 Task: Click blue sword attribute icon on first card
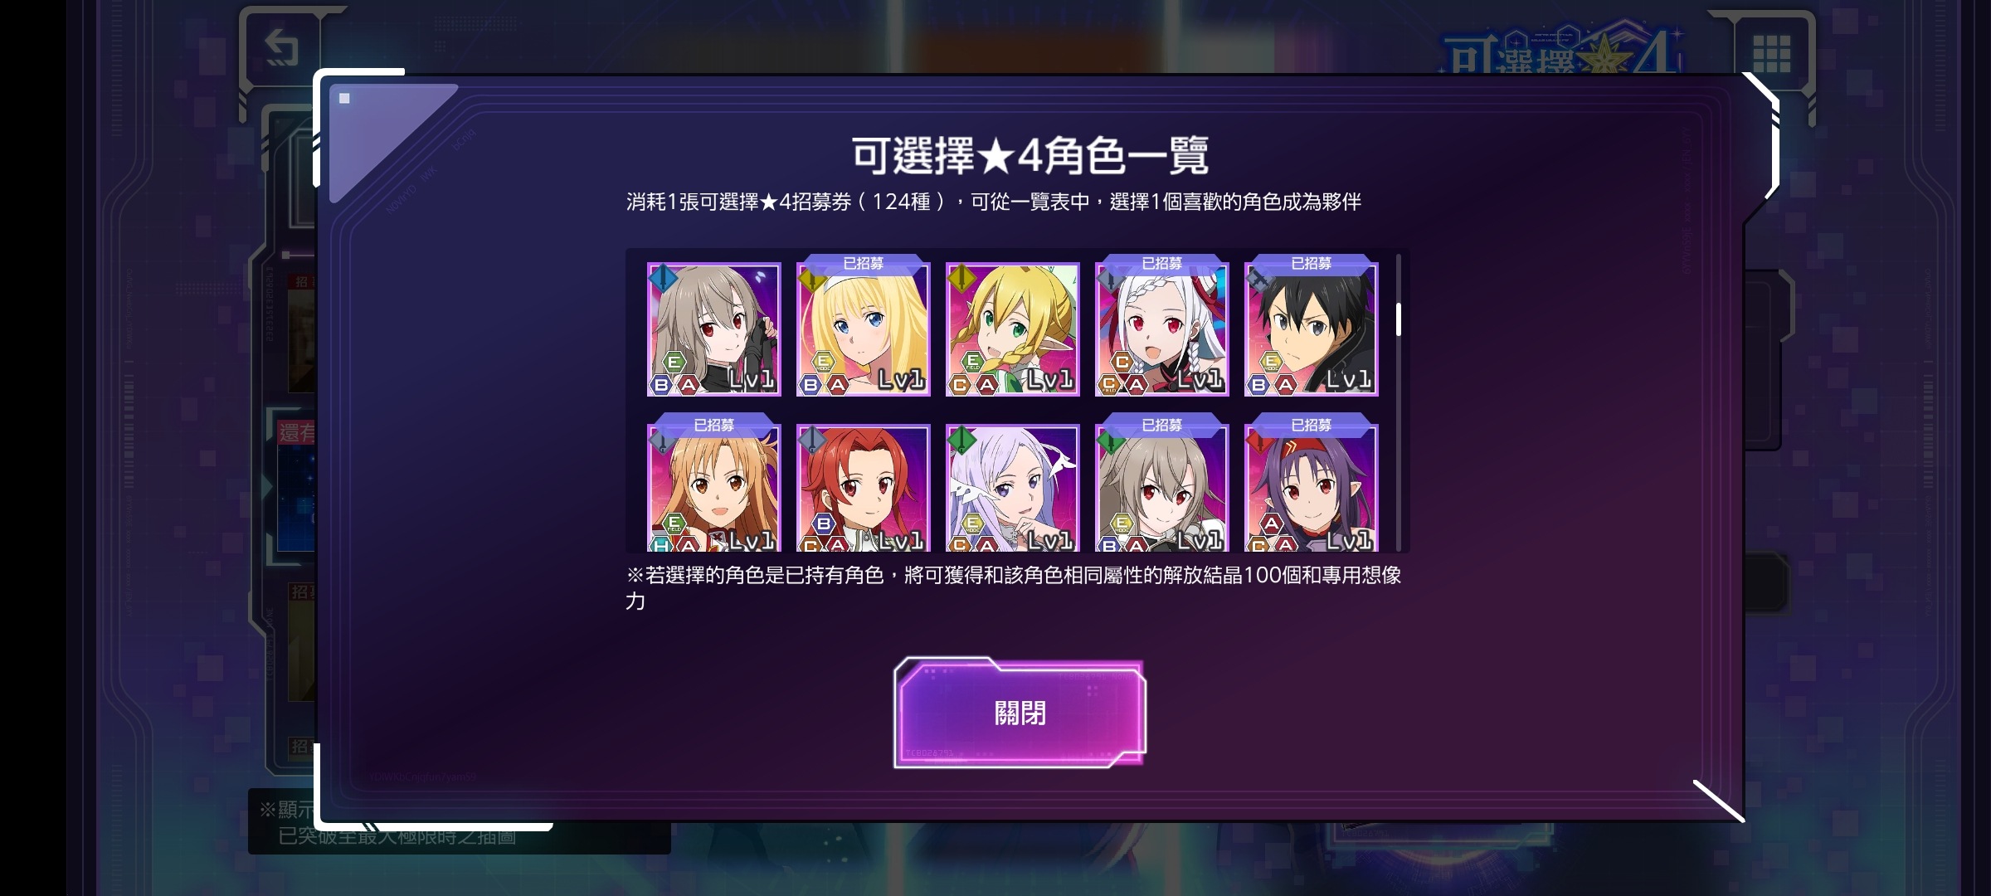pos(663,278)
